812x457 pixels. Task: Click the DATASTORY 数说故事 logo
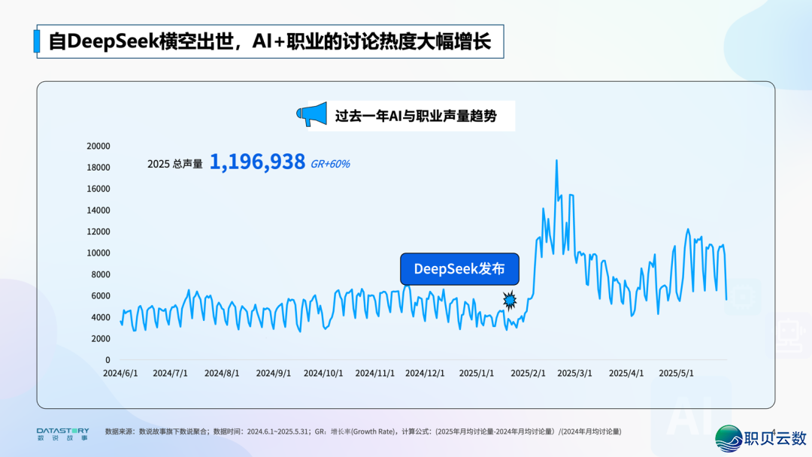62,434
